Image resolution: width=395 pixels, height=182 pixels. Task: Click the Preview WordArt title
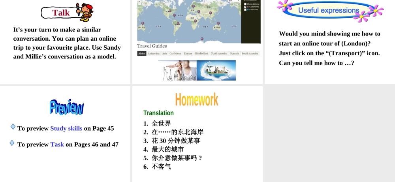click(67, 107)
